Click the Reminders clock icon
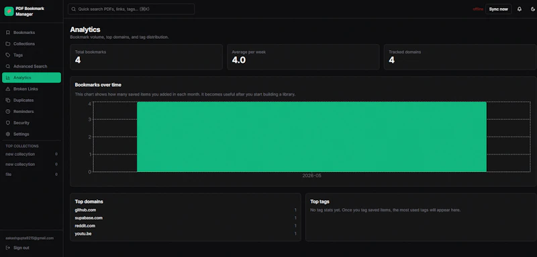 pyautogui.click(x=8, y=111)
